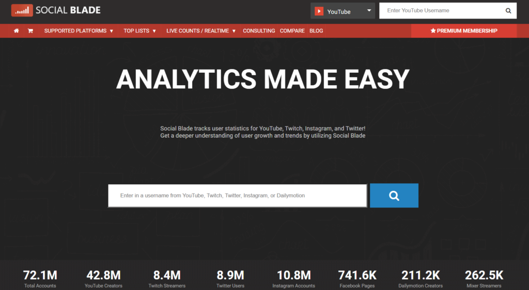The width and height of the screenshot is (529, 290).
Task: Open the Compare page
Action: click(x=292, y=30)
